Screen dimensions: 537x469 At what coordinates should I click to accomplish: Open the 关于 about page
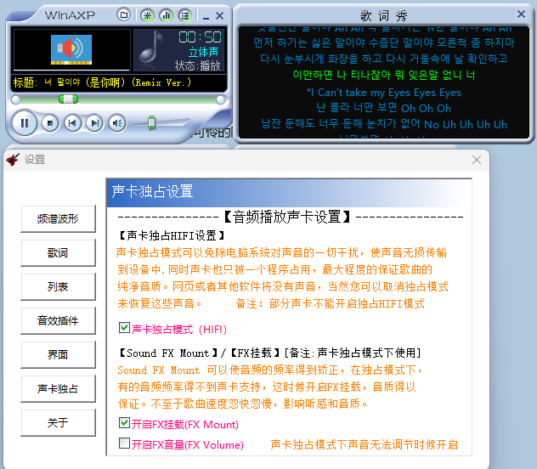(x=58, y=422)
